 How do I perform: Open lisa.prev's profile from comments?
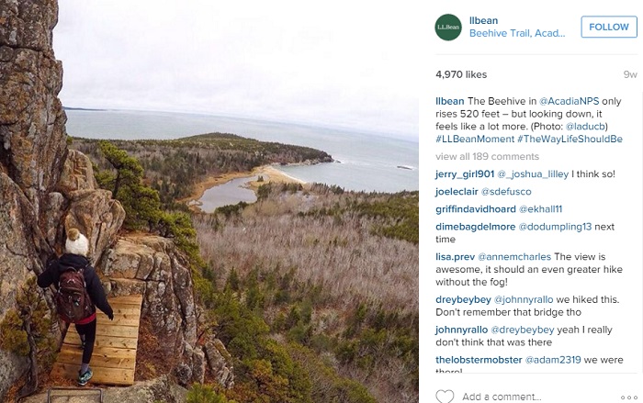456,257
